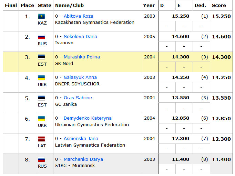
Task: Open Marchenko Darya's profile link
Action: 83,159
